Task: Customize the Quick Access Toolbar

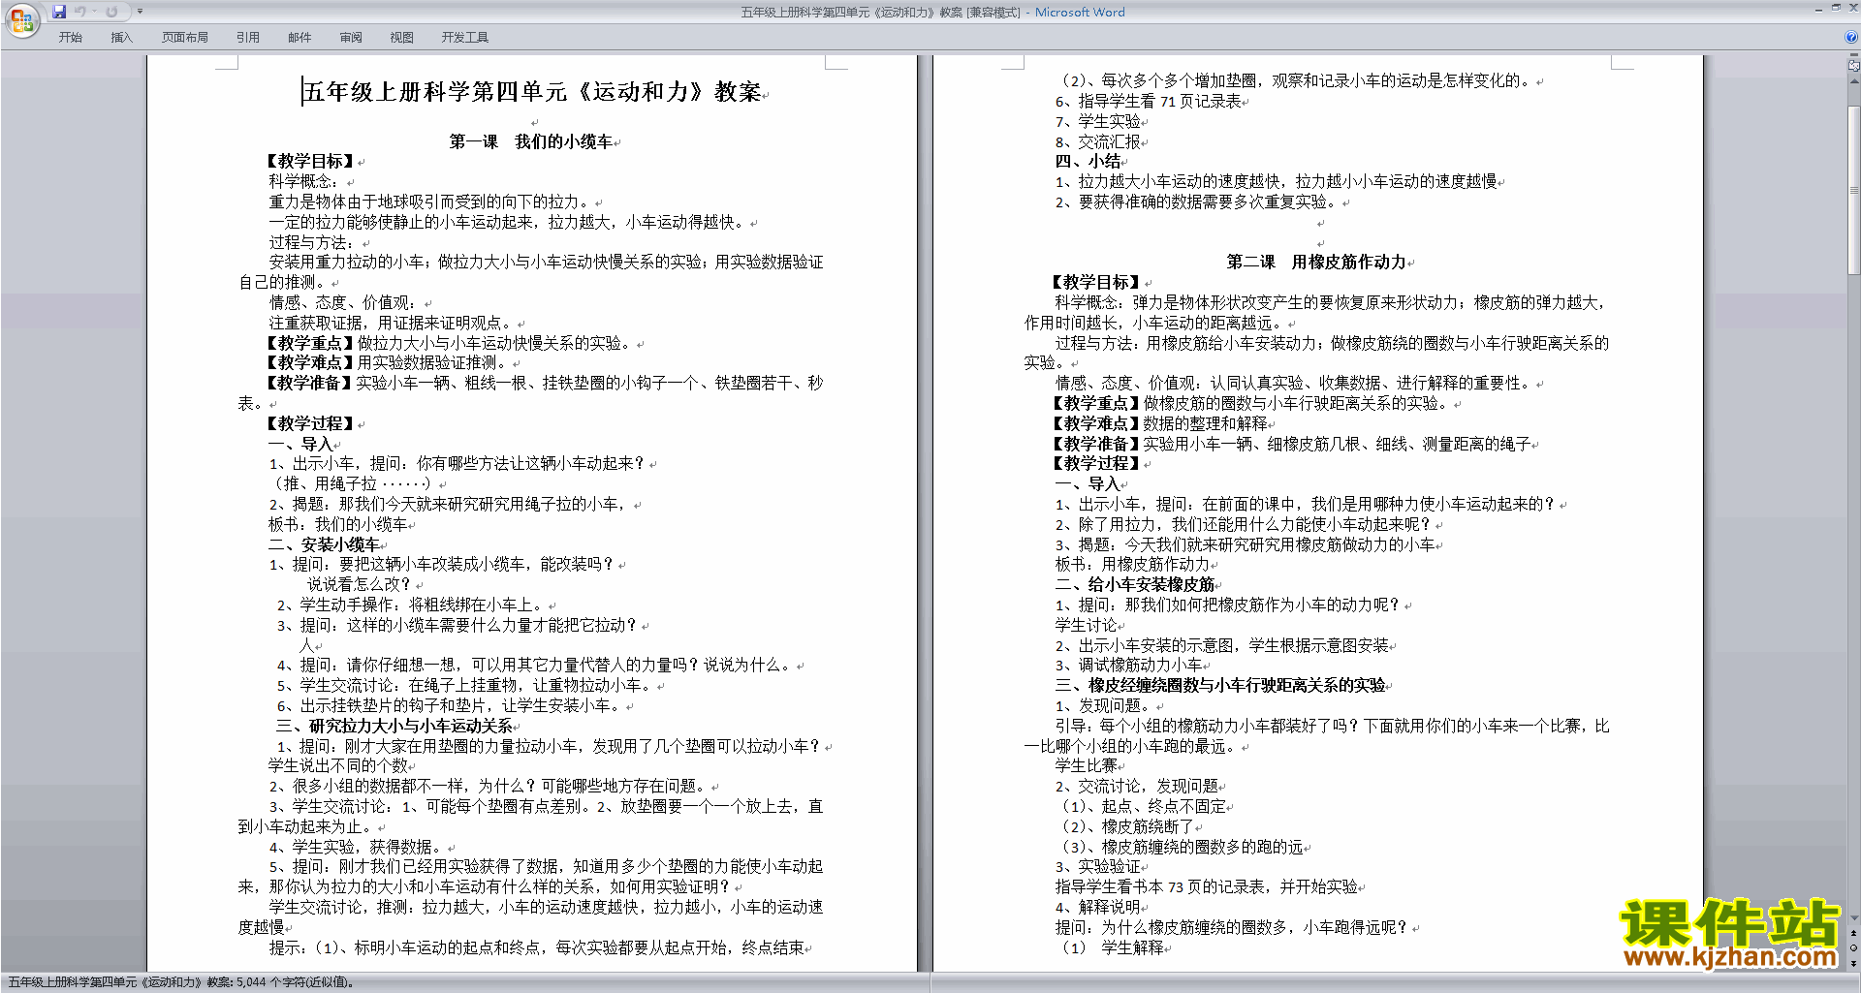Action: coord(140,12)
